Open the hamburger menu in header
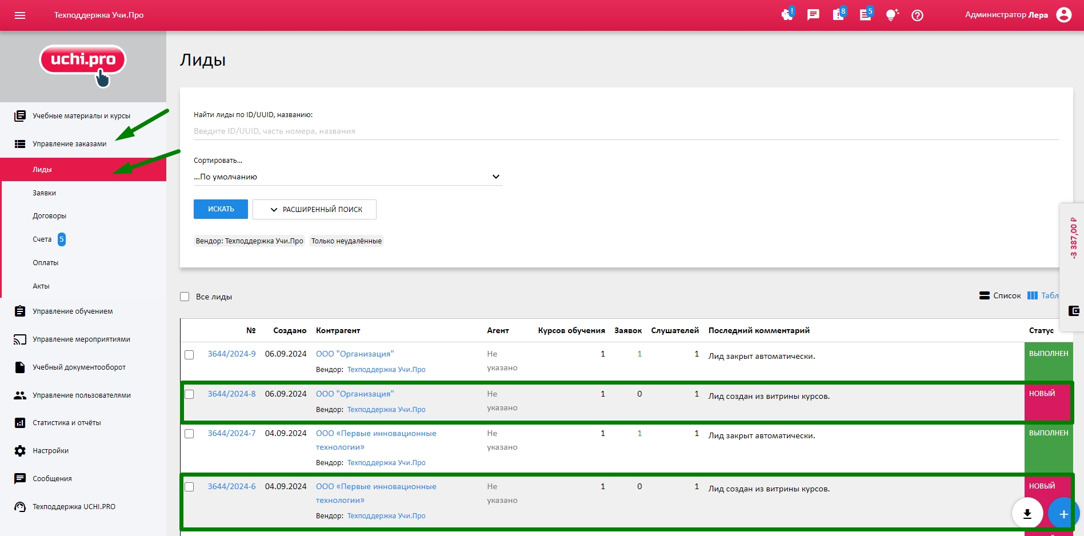1084x536 pixels. pos(20,15)
